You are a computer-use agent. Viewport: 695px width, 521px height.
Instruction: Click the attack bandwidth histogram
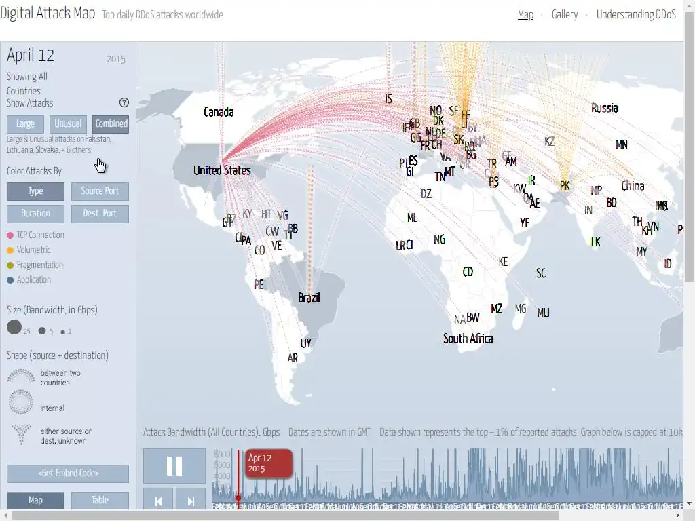(448, 475)
